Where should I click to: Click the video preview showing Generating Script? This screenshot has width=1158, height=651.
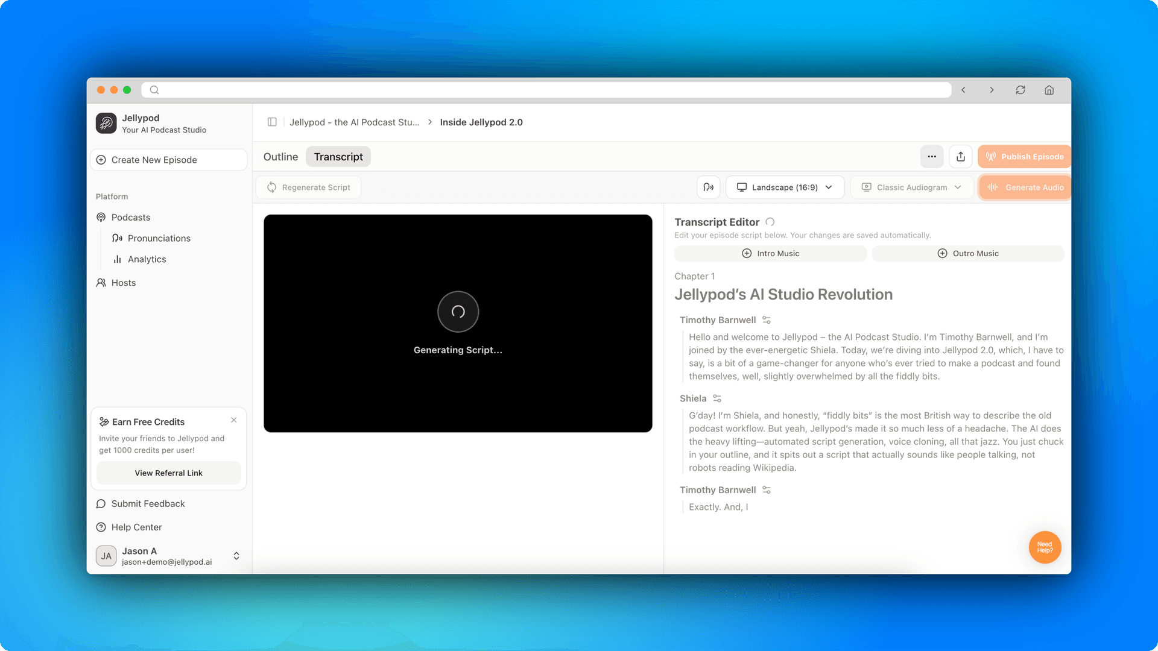click(458, 323)
